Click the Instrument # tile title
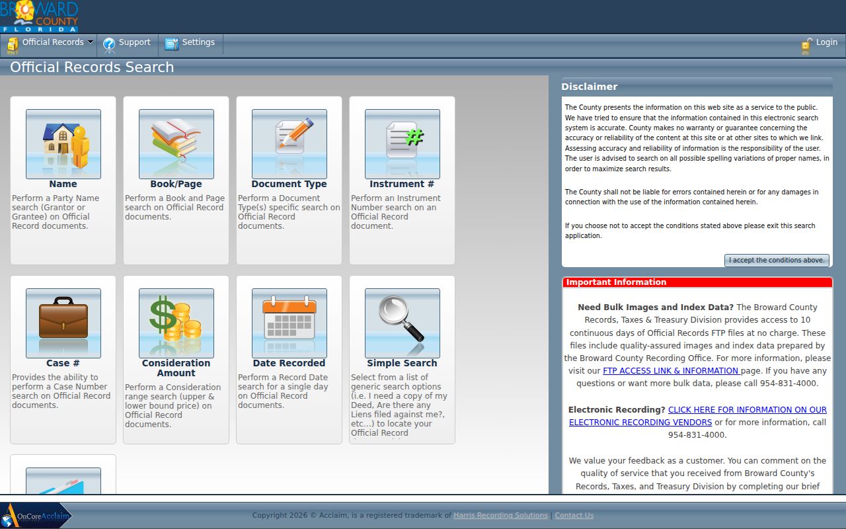Screen dimensions: 846x529 tap(402, 184)
